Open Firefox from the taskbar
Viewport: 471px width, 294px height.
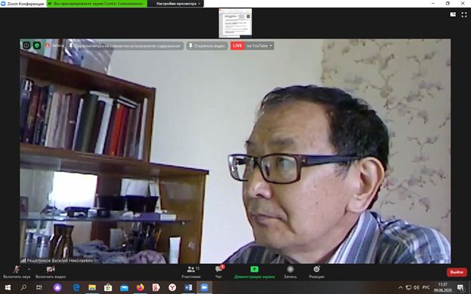(140, 287)
